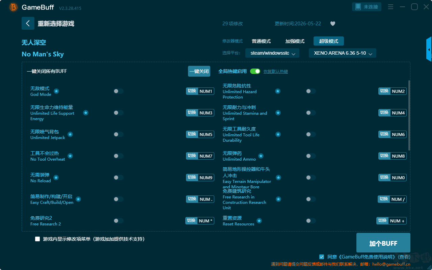
Task: Change NUM8 hotkey for Unlimited Ammo
Action: (393, 156)
